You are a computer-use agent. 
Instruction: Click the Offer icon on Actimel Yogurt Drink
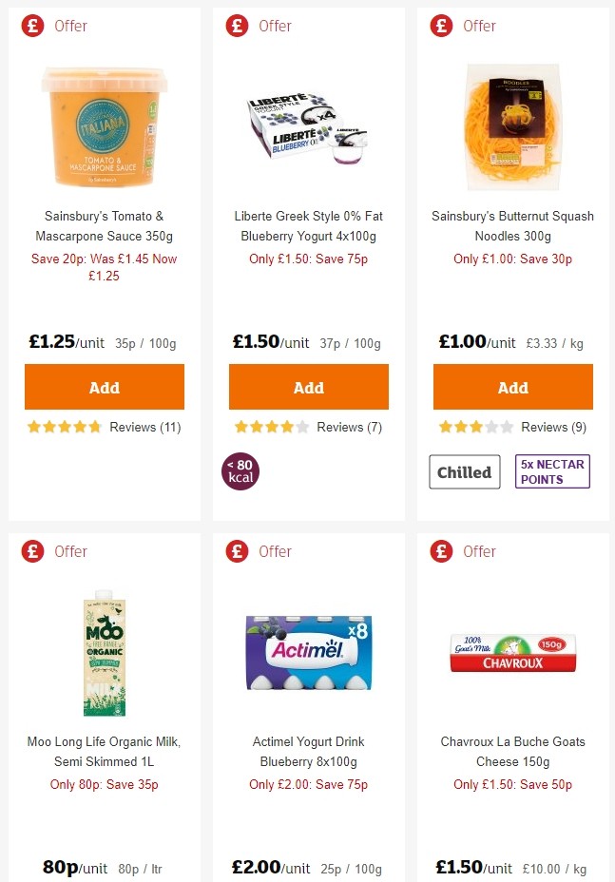click(237, 551)
